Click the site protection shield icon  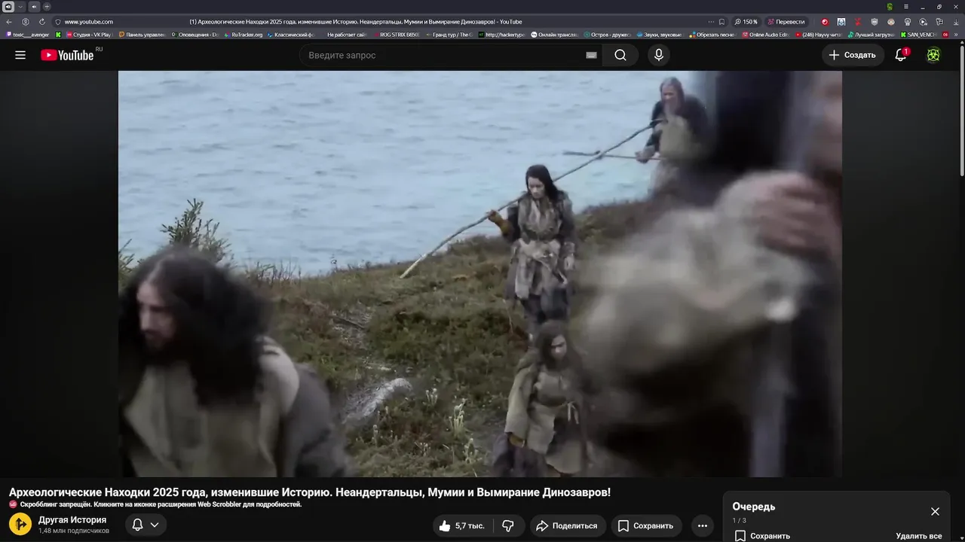58,22
